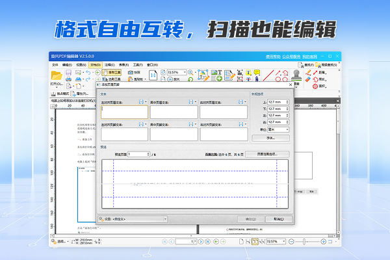Click the Page Range Options button
This screenshot has width=390, height=260.
pyautogui.click(x=267, y=154)
